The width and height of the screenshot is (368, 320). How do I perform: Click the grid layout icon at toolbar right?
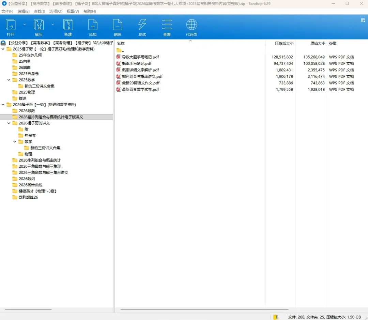point(363,20)
